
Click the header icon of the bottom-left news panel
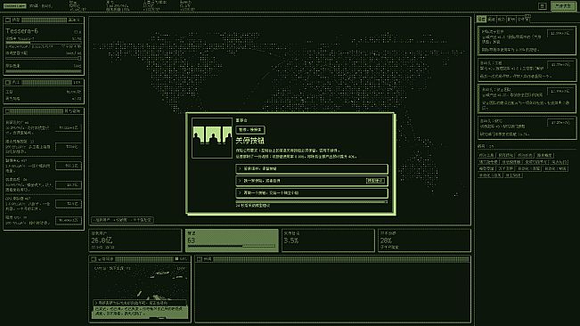[94, 259]
